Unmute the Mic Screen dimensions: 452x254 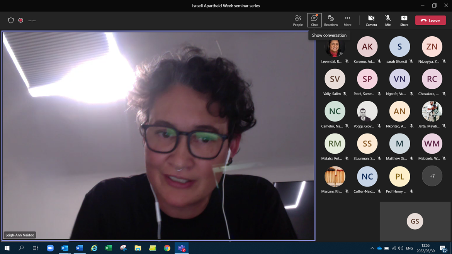(388, 20)
